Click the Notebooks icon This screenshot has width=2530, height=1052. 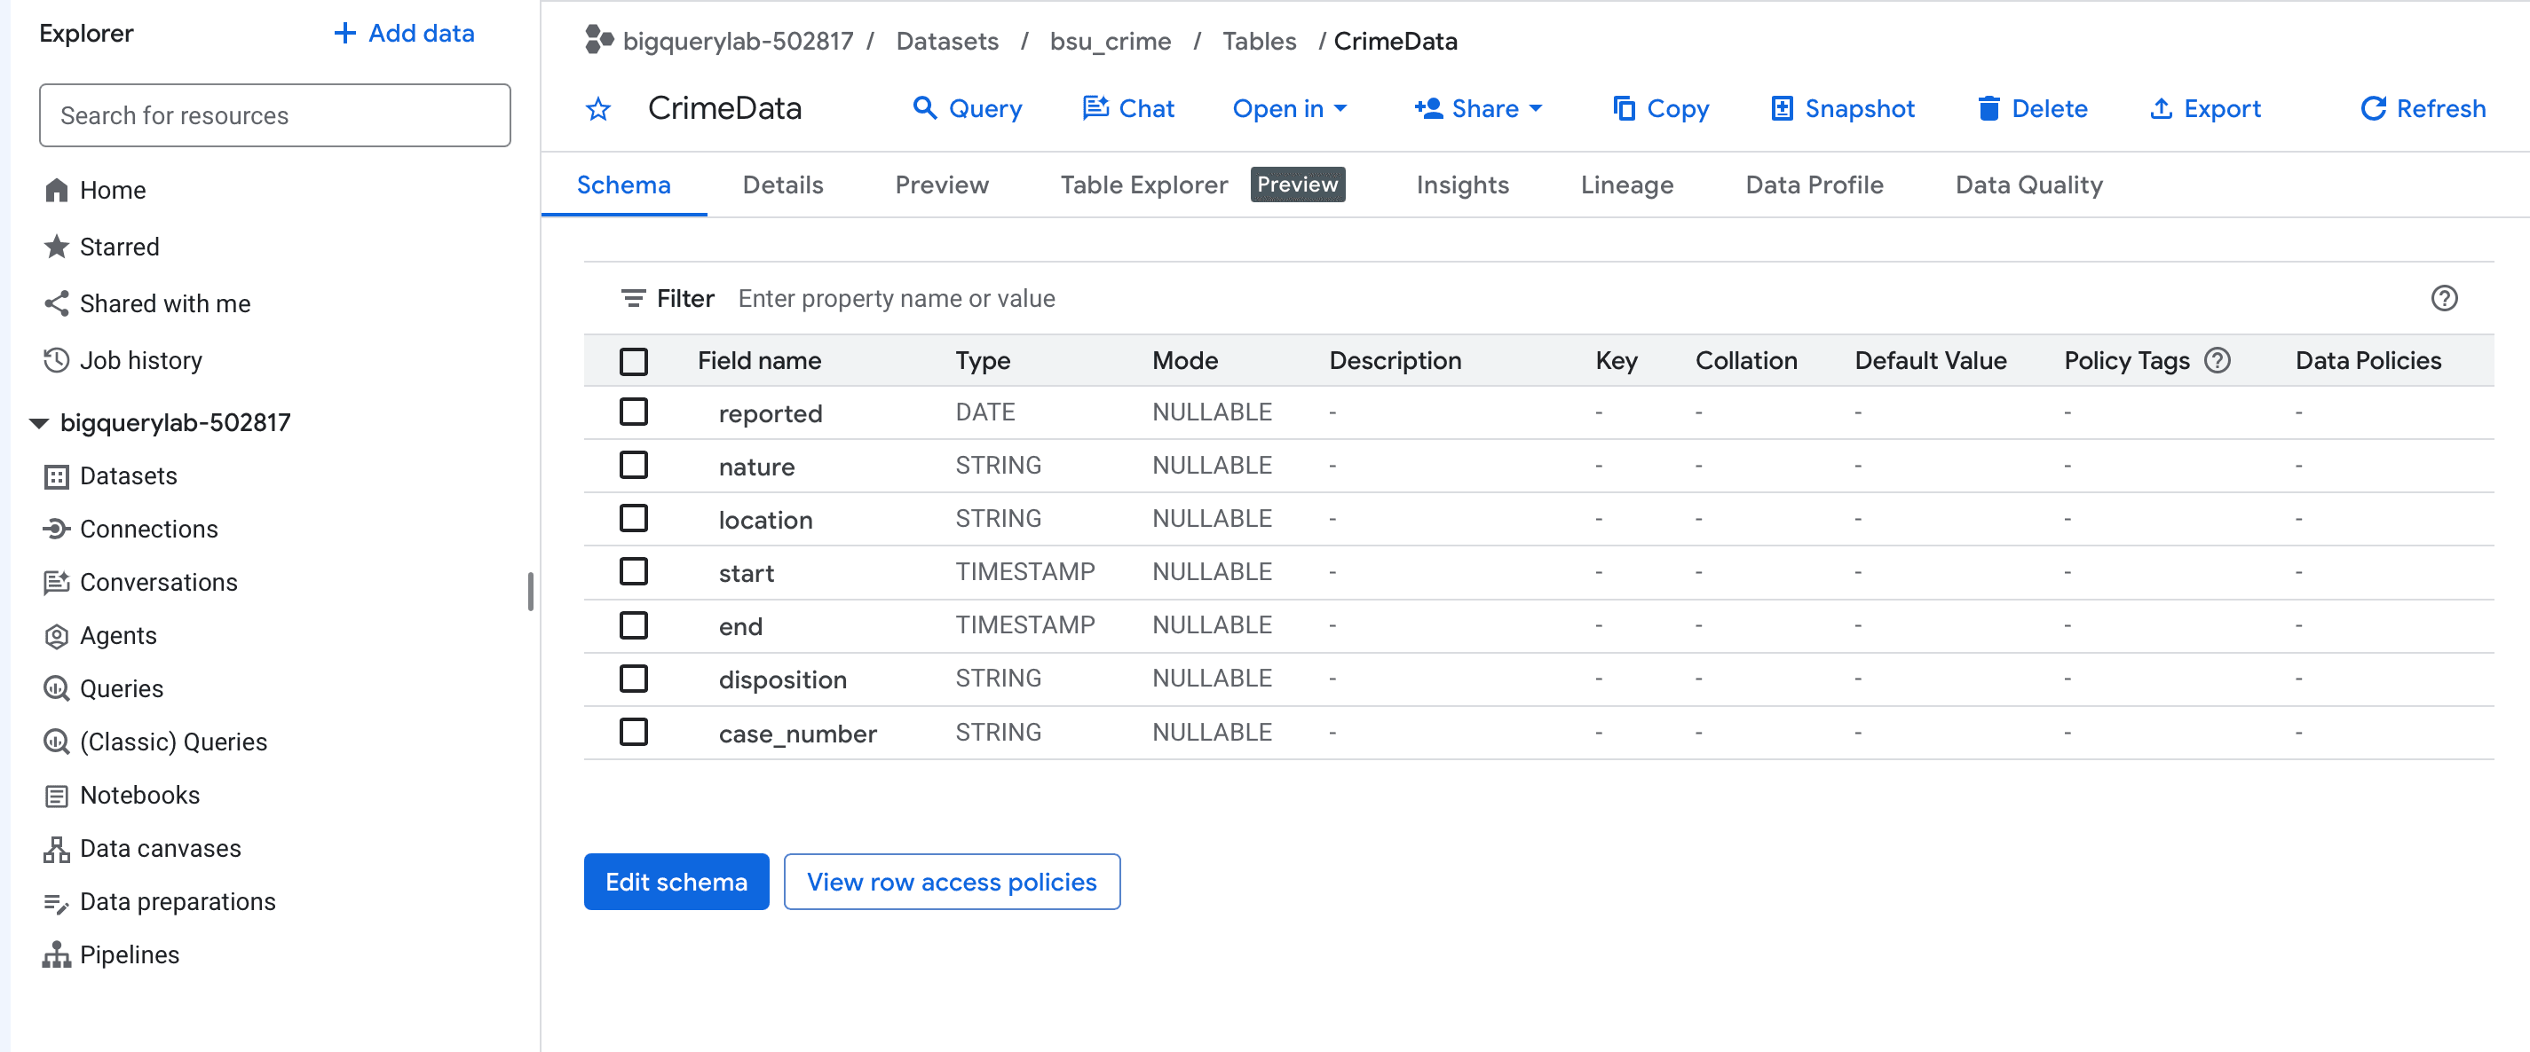click(57, 796)
